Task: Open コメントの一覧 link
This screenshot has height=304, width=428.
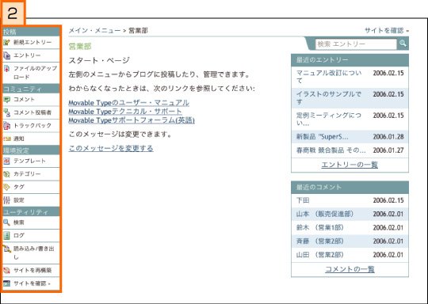Action: click(350, 269)
